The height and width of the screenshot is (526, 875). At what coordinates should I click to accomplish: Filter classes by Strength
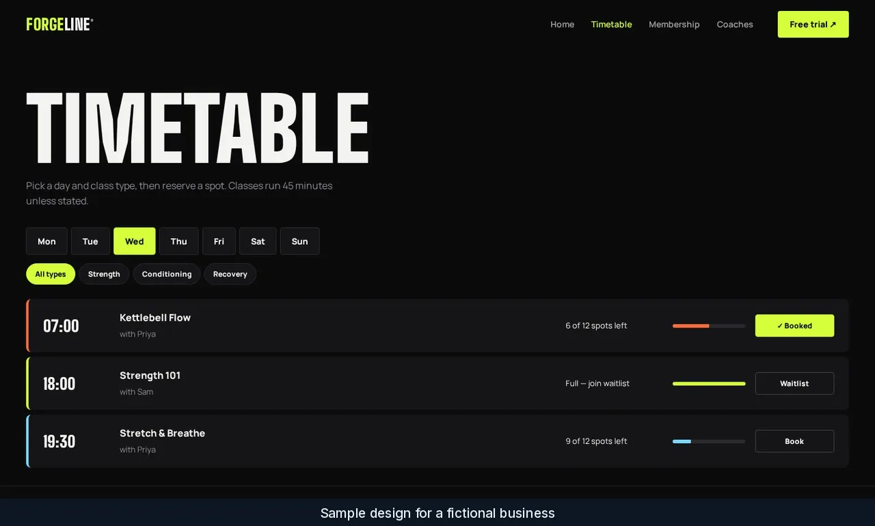tap(104, 274)
